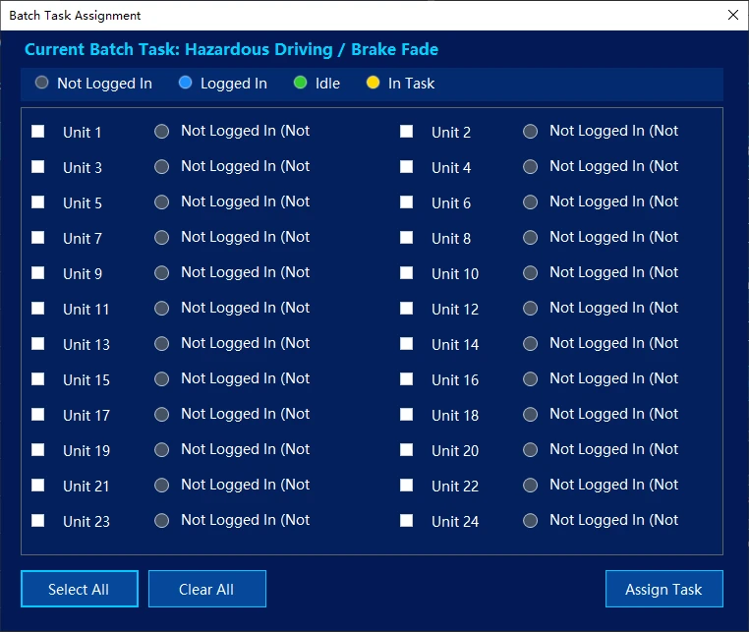The height and width of the screenshot is (632, 749).
Task: Enable the Unit 8 checkbox
Action: [407, 238]
